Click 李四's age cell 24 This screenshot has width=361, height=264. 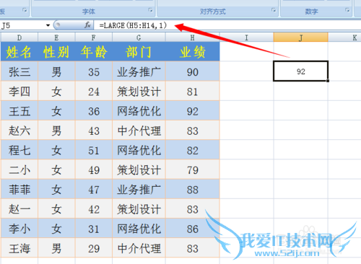(x=94, y=92)
